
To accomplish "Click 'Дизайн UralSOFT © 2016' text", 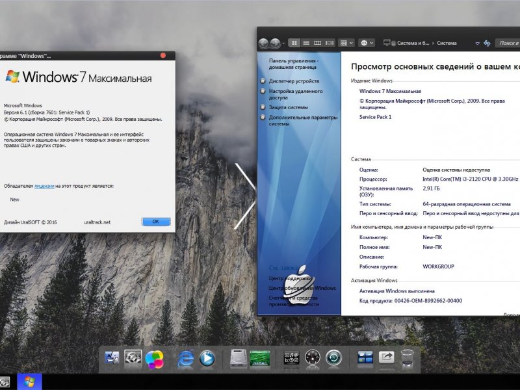I will (x=30, y=222).
